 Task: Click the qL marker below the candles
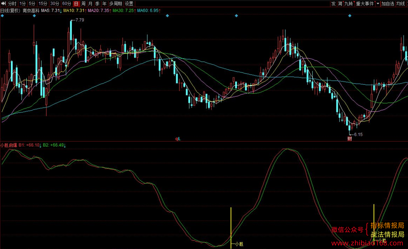(178, 139)
